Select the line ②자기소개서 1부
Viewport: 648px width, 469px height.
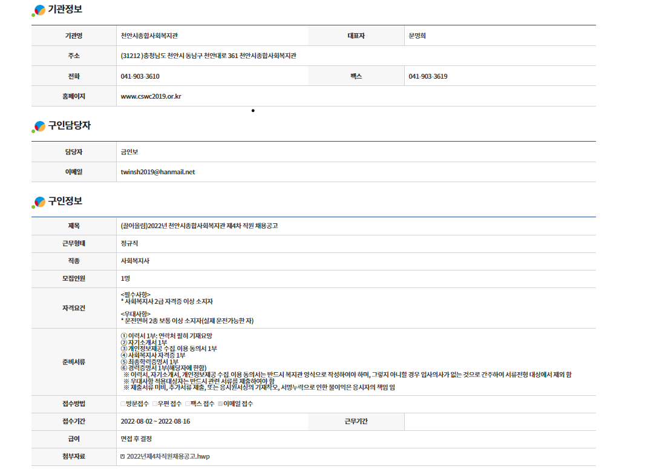(144, 343)
